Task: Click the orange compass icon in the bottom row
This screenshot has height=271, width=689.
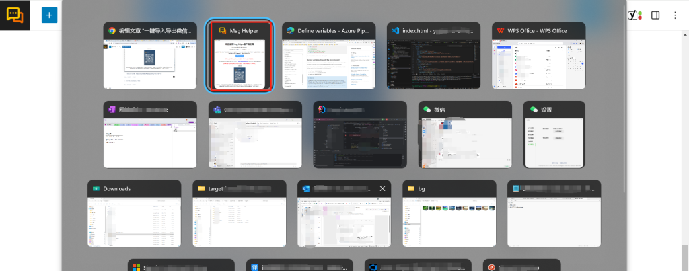Action: coord(491,267)
